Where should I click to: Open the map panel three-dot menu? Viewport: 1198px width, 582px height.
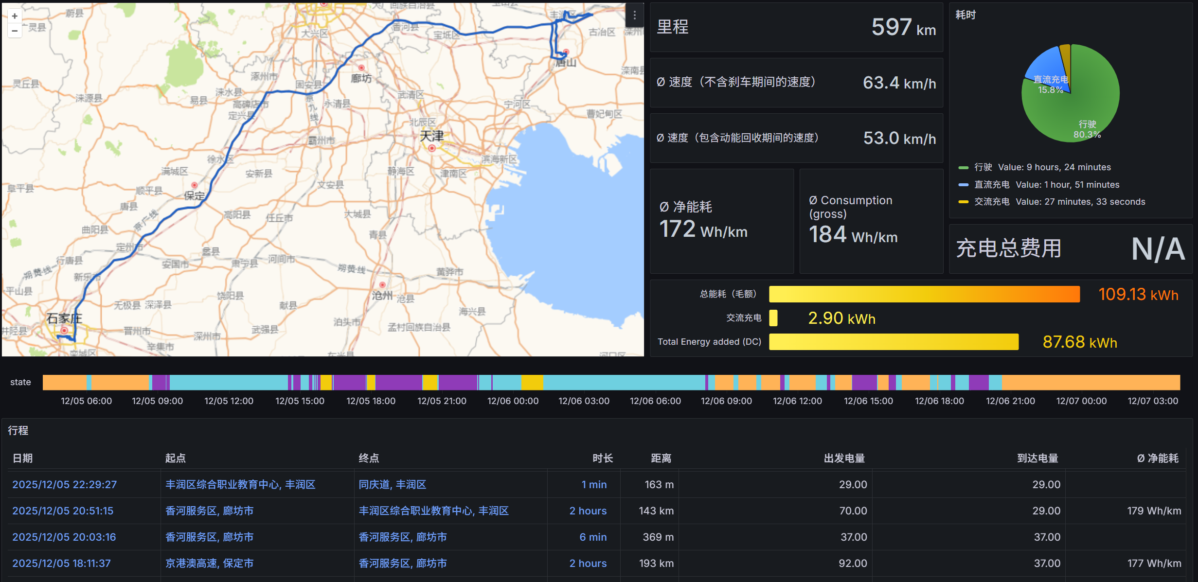coord(634,16)
